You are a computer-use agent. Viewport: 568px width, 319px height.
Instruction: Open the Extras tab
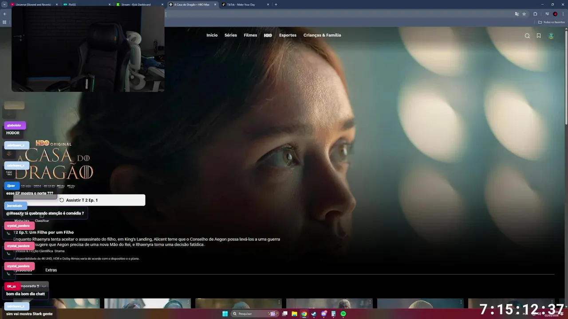point(51,270)
